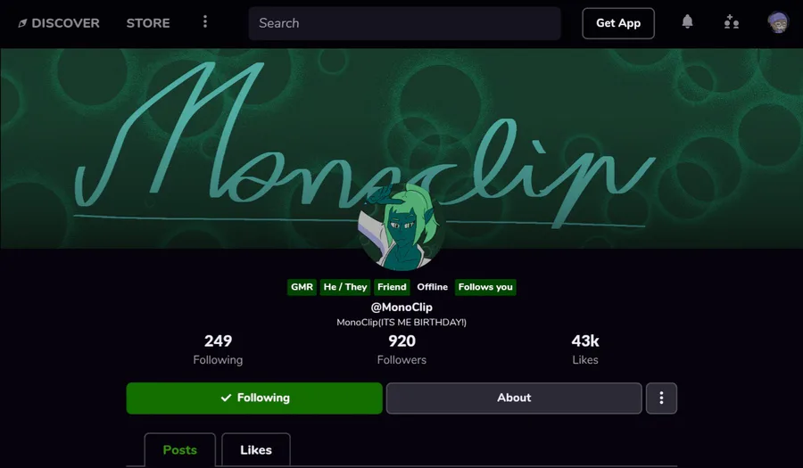
Task: Open the MonoClip profile picture
Action: pos(401,227)
